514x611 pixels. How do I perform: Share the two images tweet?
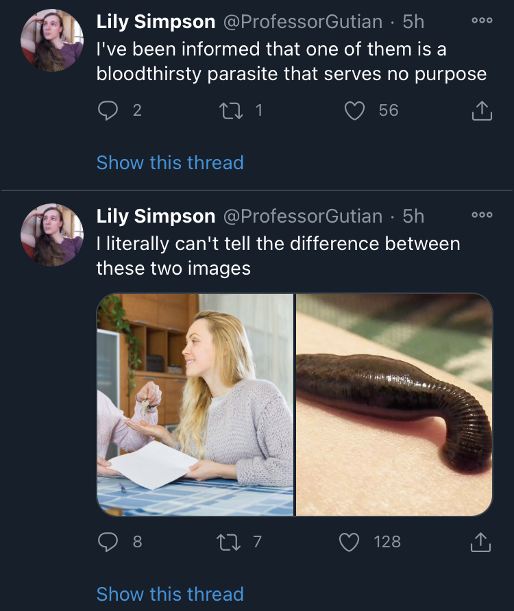click(x=482, y=542)
